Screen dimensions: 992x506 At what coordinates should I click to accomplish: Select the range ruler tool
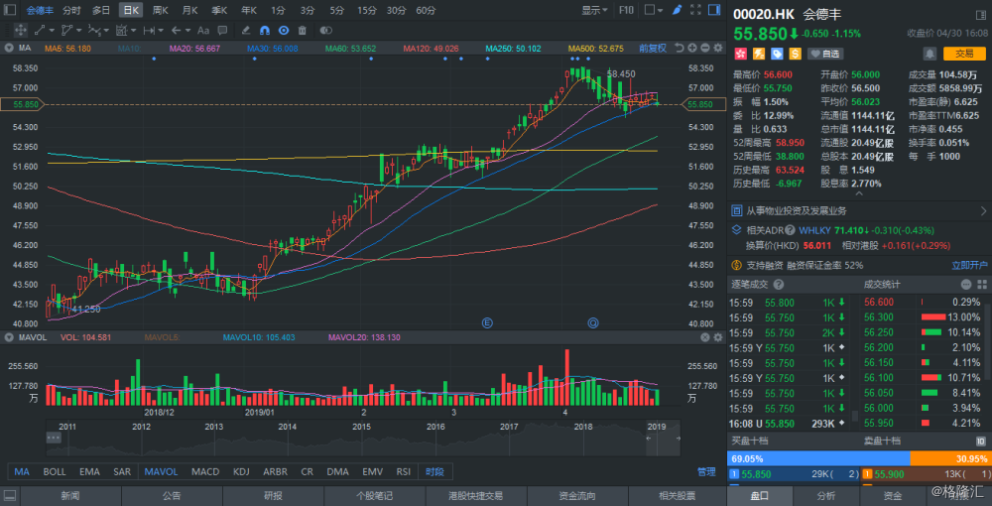click(x=150, y=30)
